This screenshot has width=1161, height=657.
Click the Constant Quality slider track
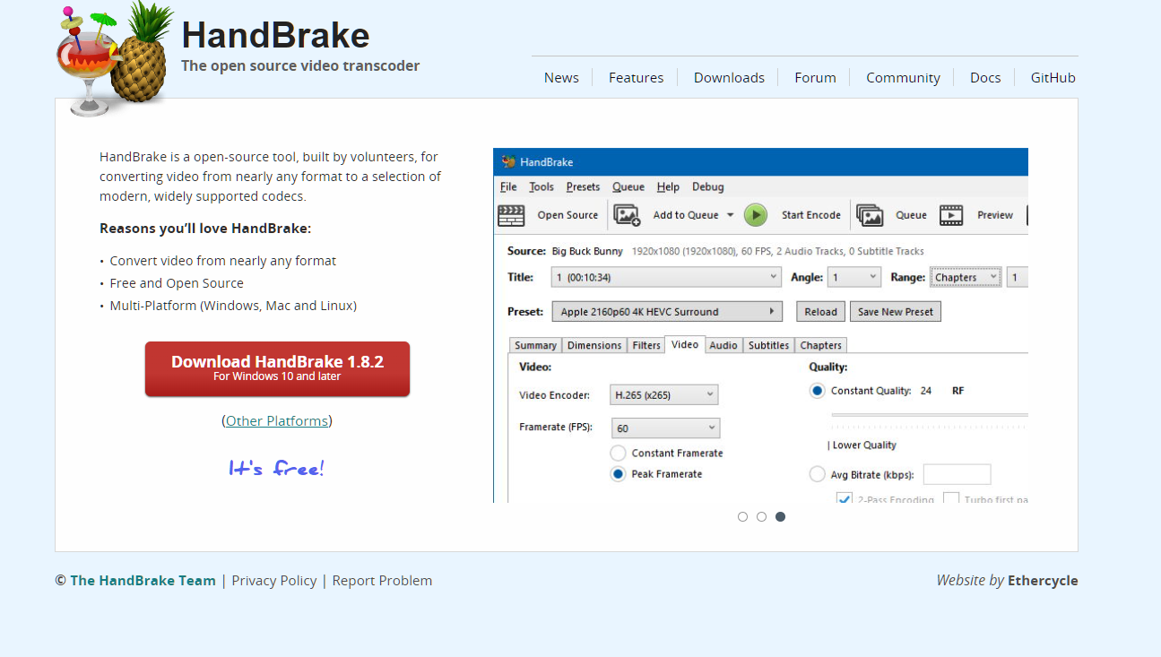(928, 415)
